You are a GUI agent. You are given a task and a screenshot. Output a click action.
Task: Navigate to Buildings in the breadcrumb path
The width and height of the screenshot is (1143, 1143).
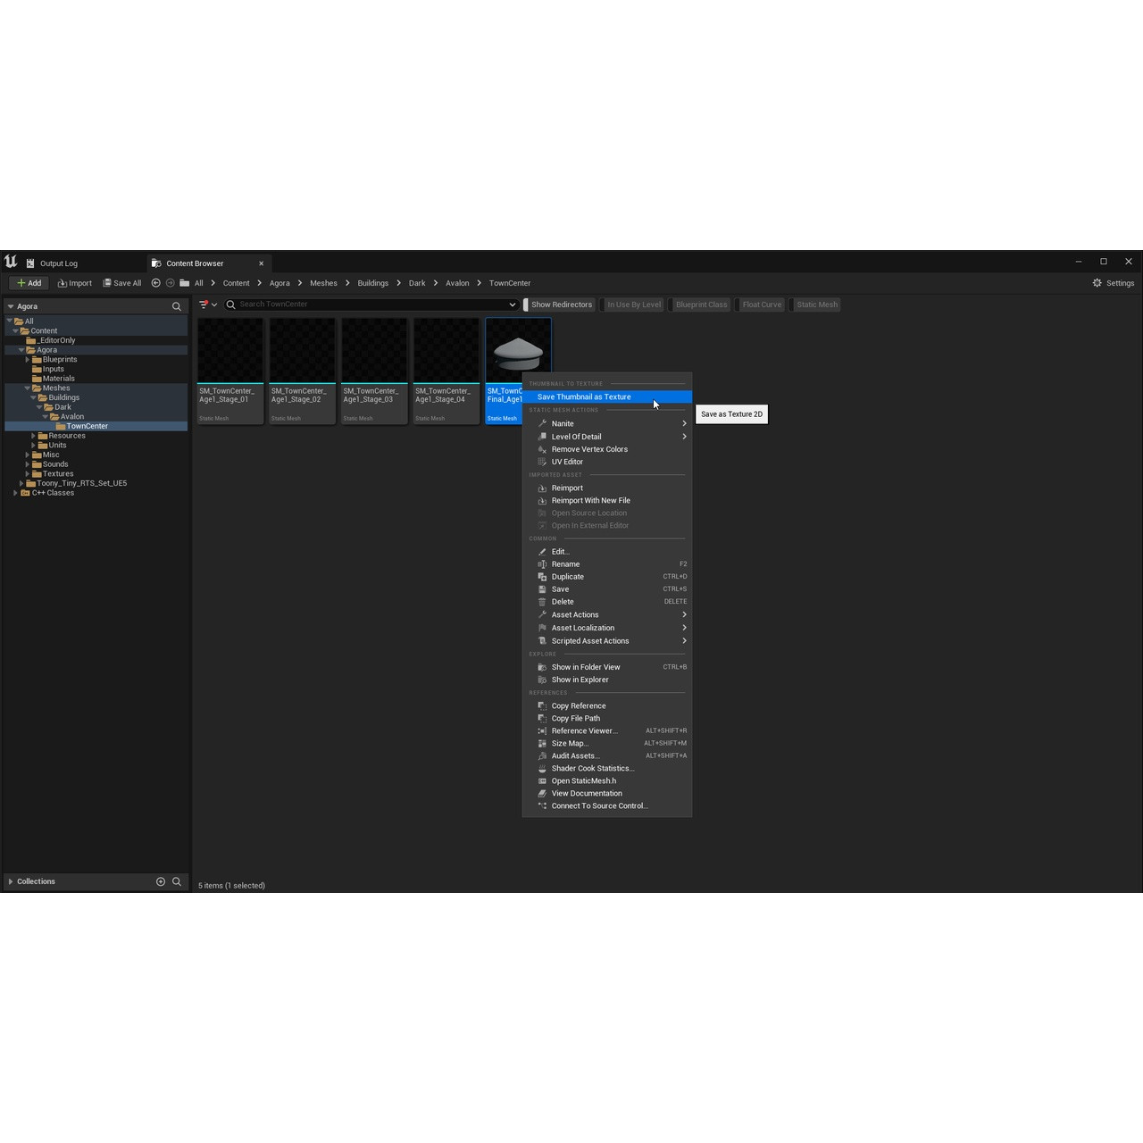click(x=373, y=283)
